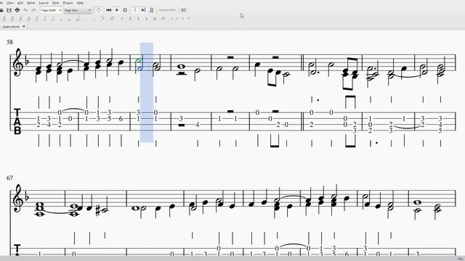Toggle the MIDI input button

(99, 10)
